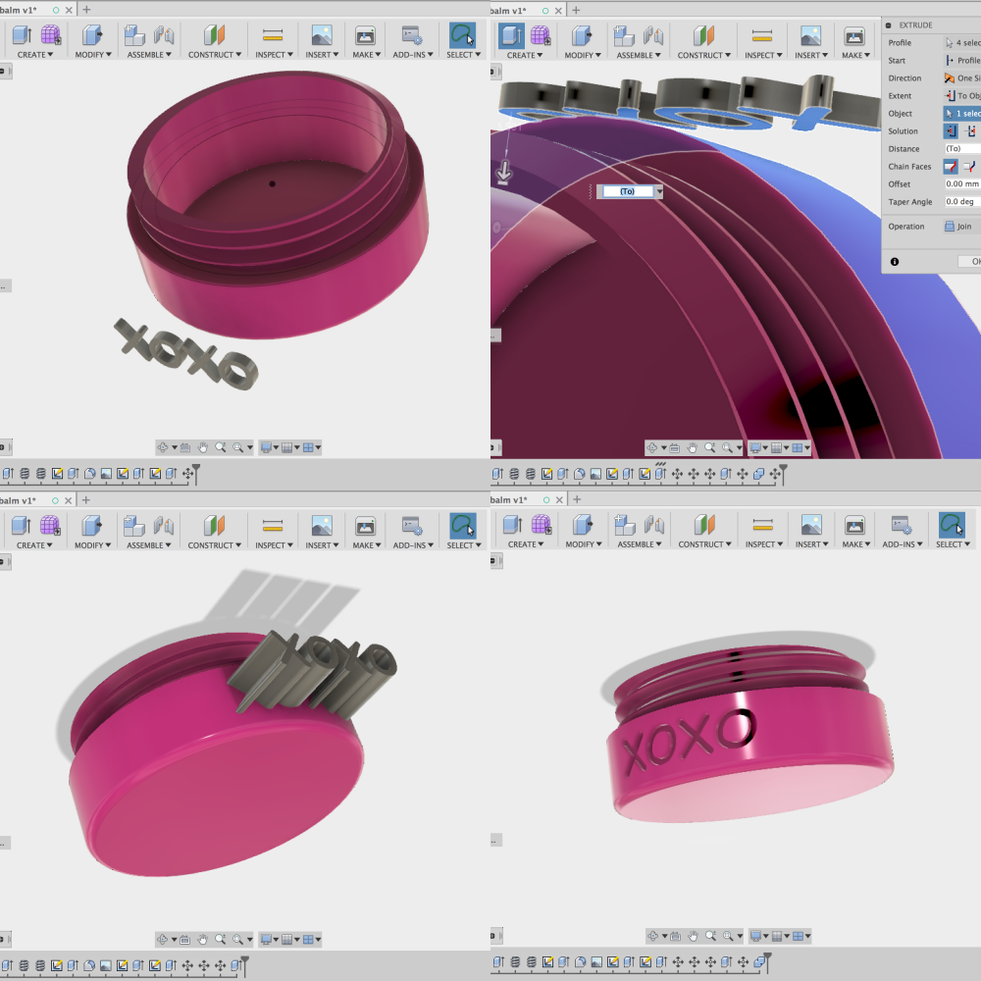Click the highlighted Create icon beside Extrude dialog
This screenshot has width=981, height=981.
pos(512,35)
